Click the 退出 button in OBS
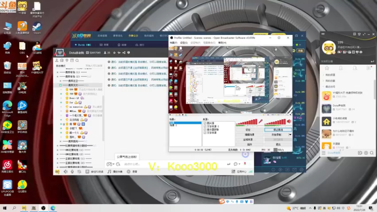 278,145
